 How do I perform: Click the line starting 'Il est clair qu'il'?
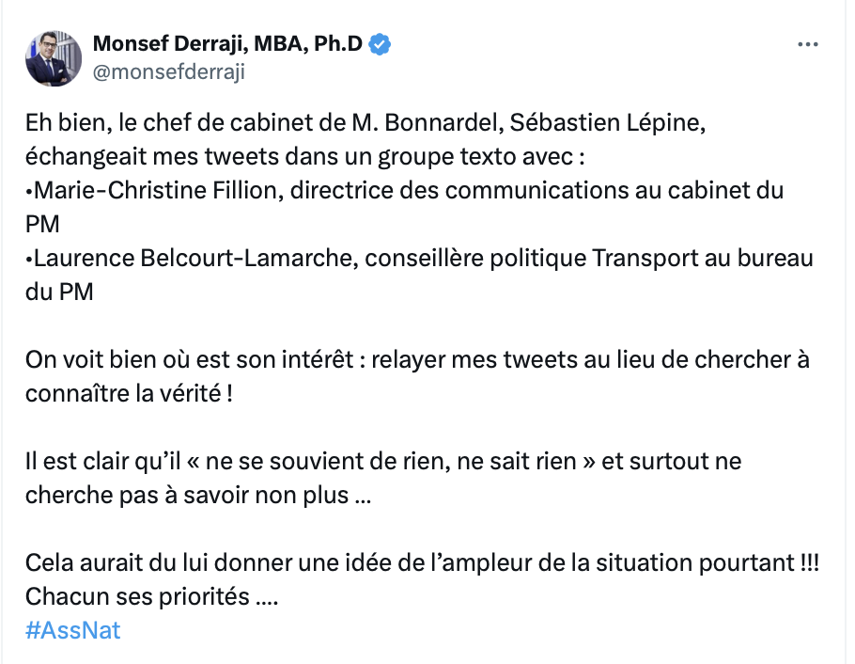click(x=383, y=462)
